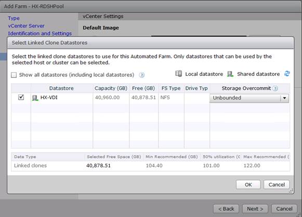The width and height of the screenshot is (302, 217).
Task: Click Next in Add Farm wizard
Action: click(x=255, y=209)
